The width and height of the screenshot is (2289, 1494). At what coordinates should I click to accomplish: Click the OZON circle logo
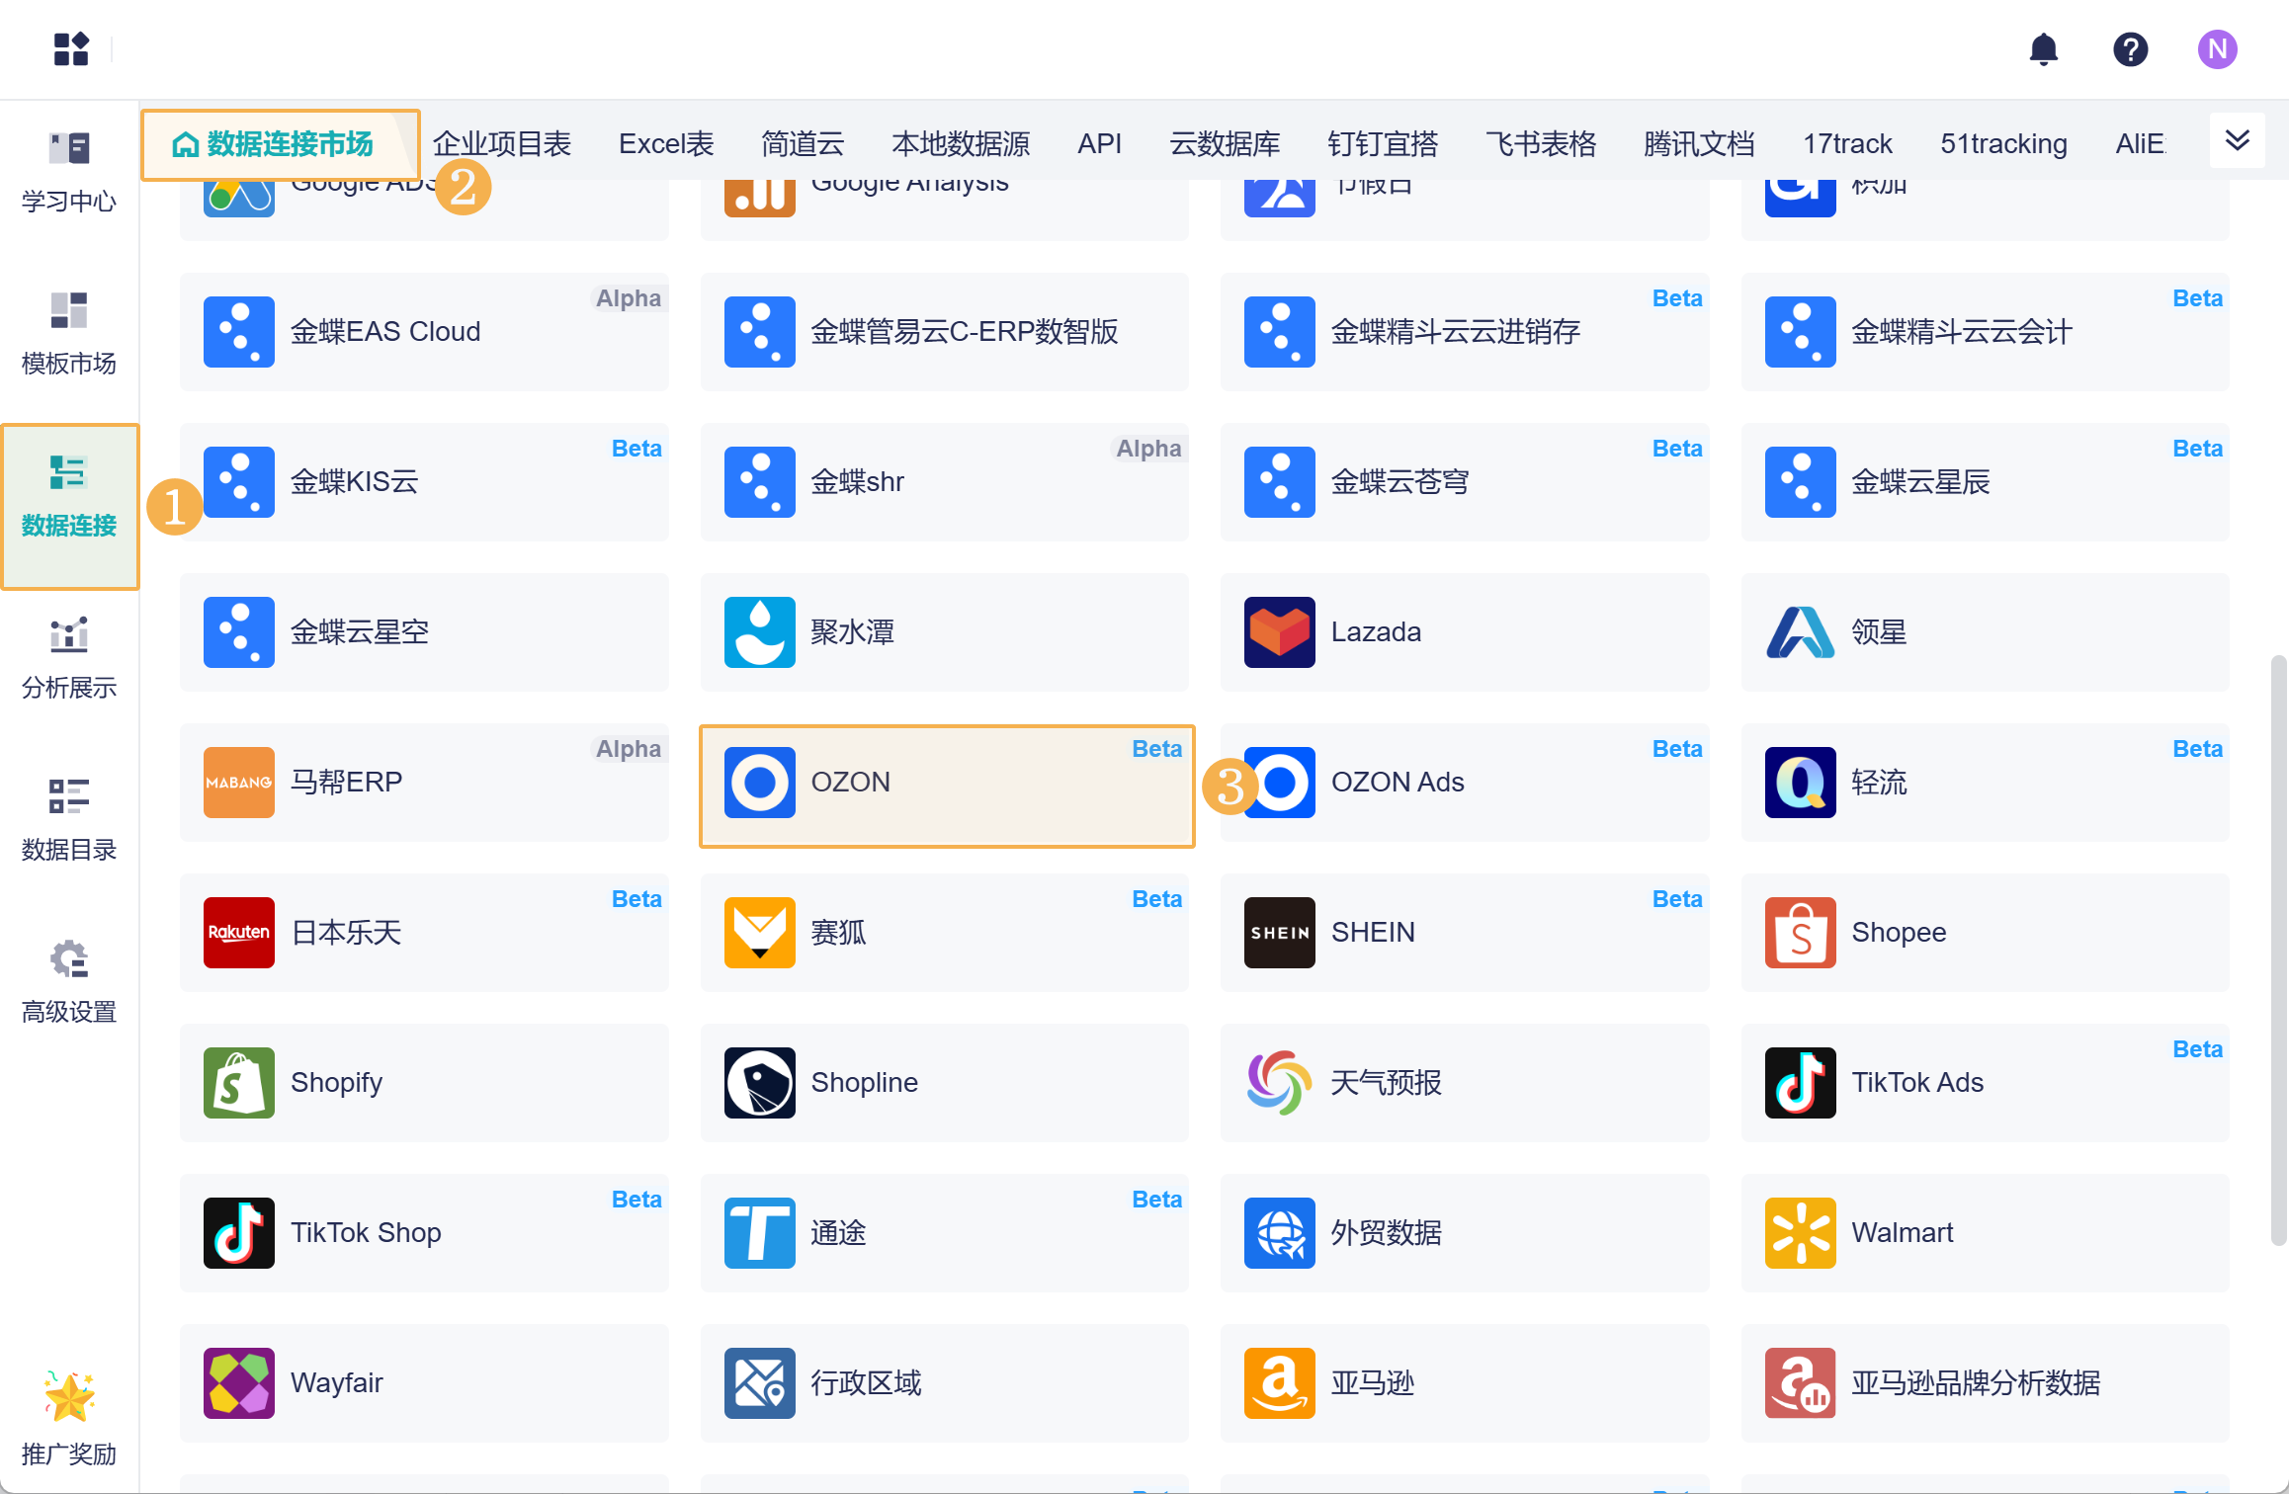coord(760,783)
